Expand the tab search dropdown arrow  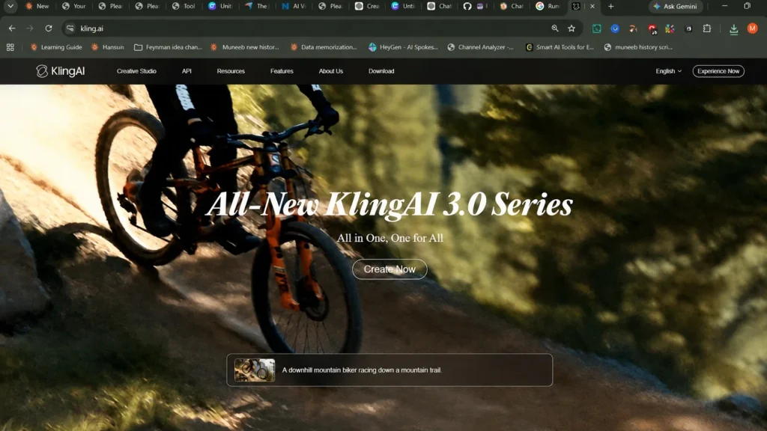[x=10, y=6]
